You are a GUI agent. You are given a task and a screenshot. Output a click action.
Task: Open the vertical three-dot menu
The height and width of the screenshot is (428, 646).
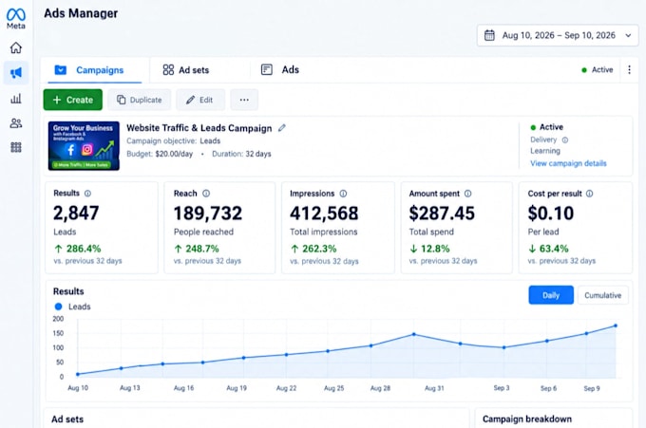[629, 70]
